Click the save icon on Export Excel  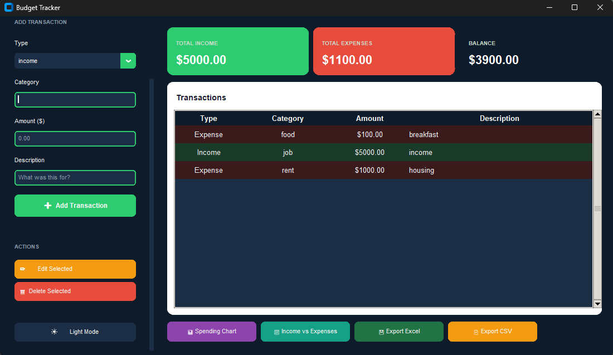pyautogui.click(x=381, y=332)
